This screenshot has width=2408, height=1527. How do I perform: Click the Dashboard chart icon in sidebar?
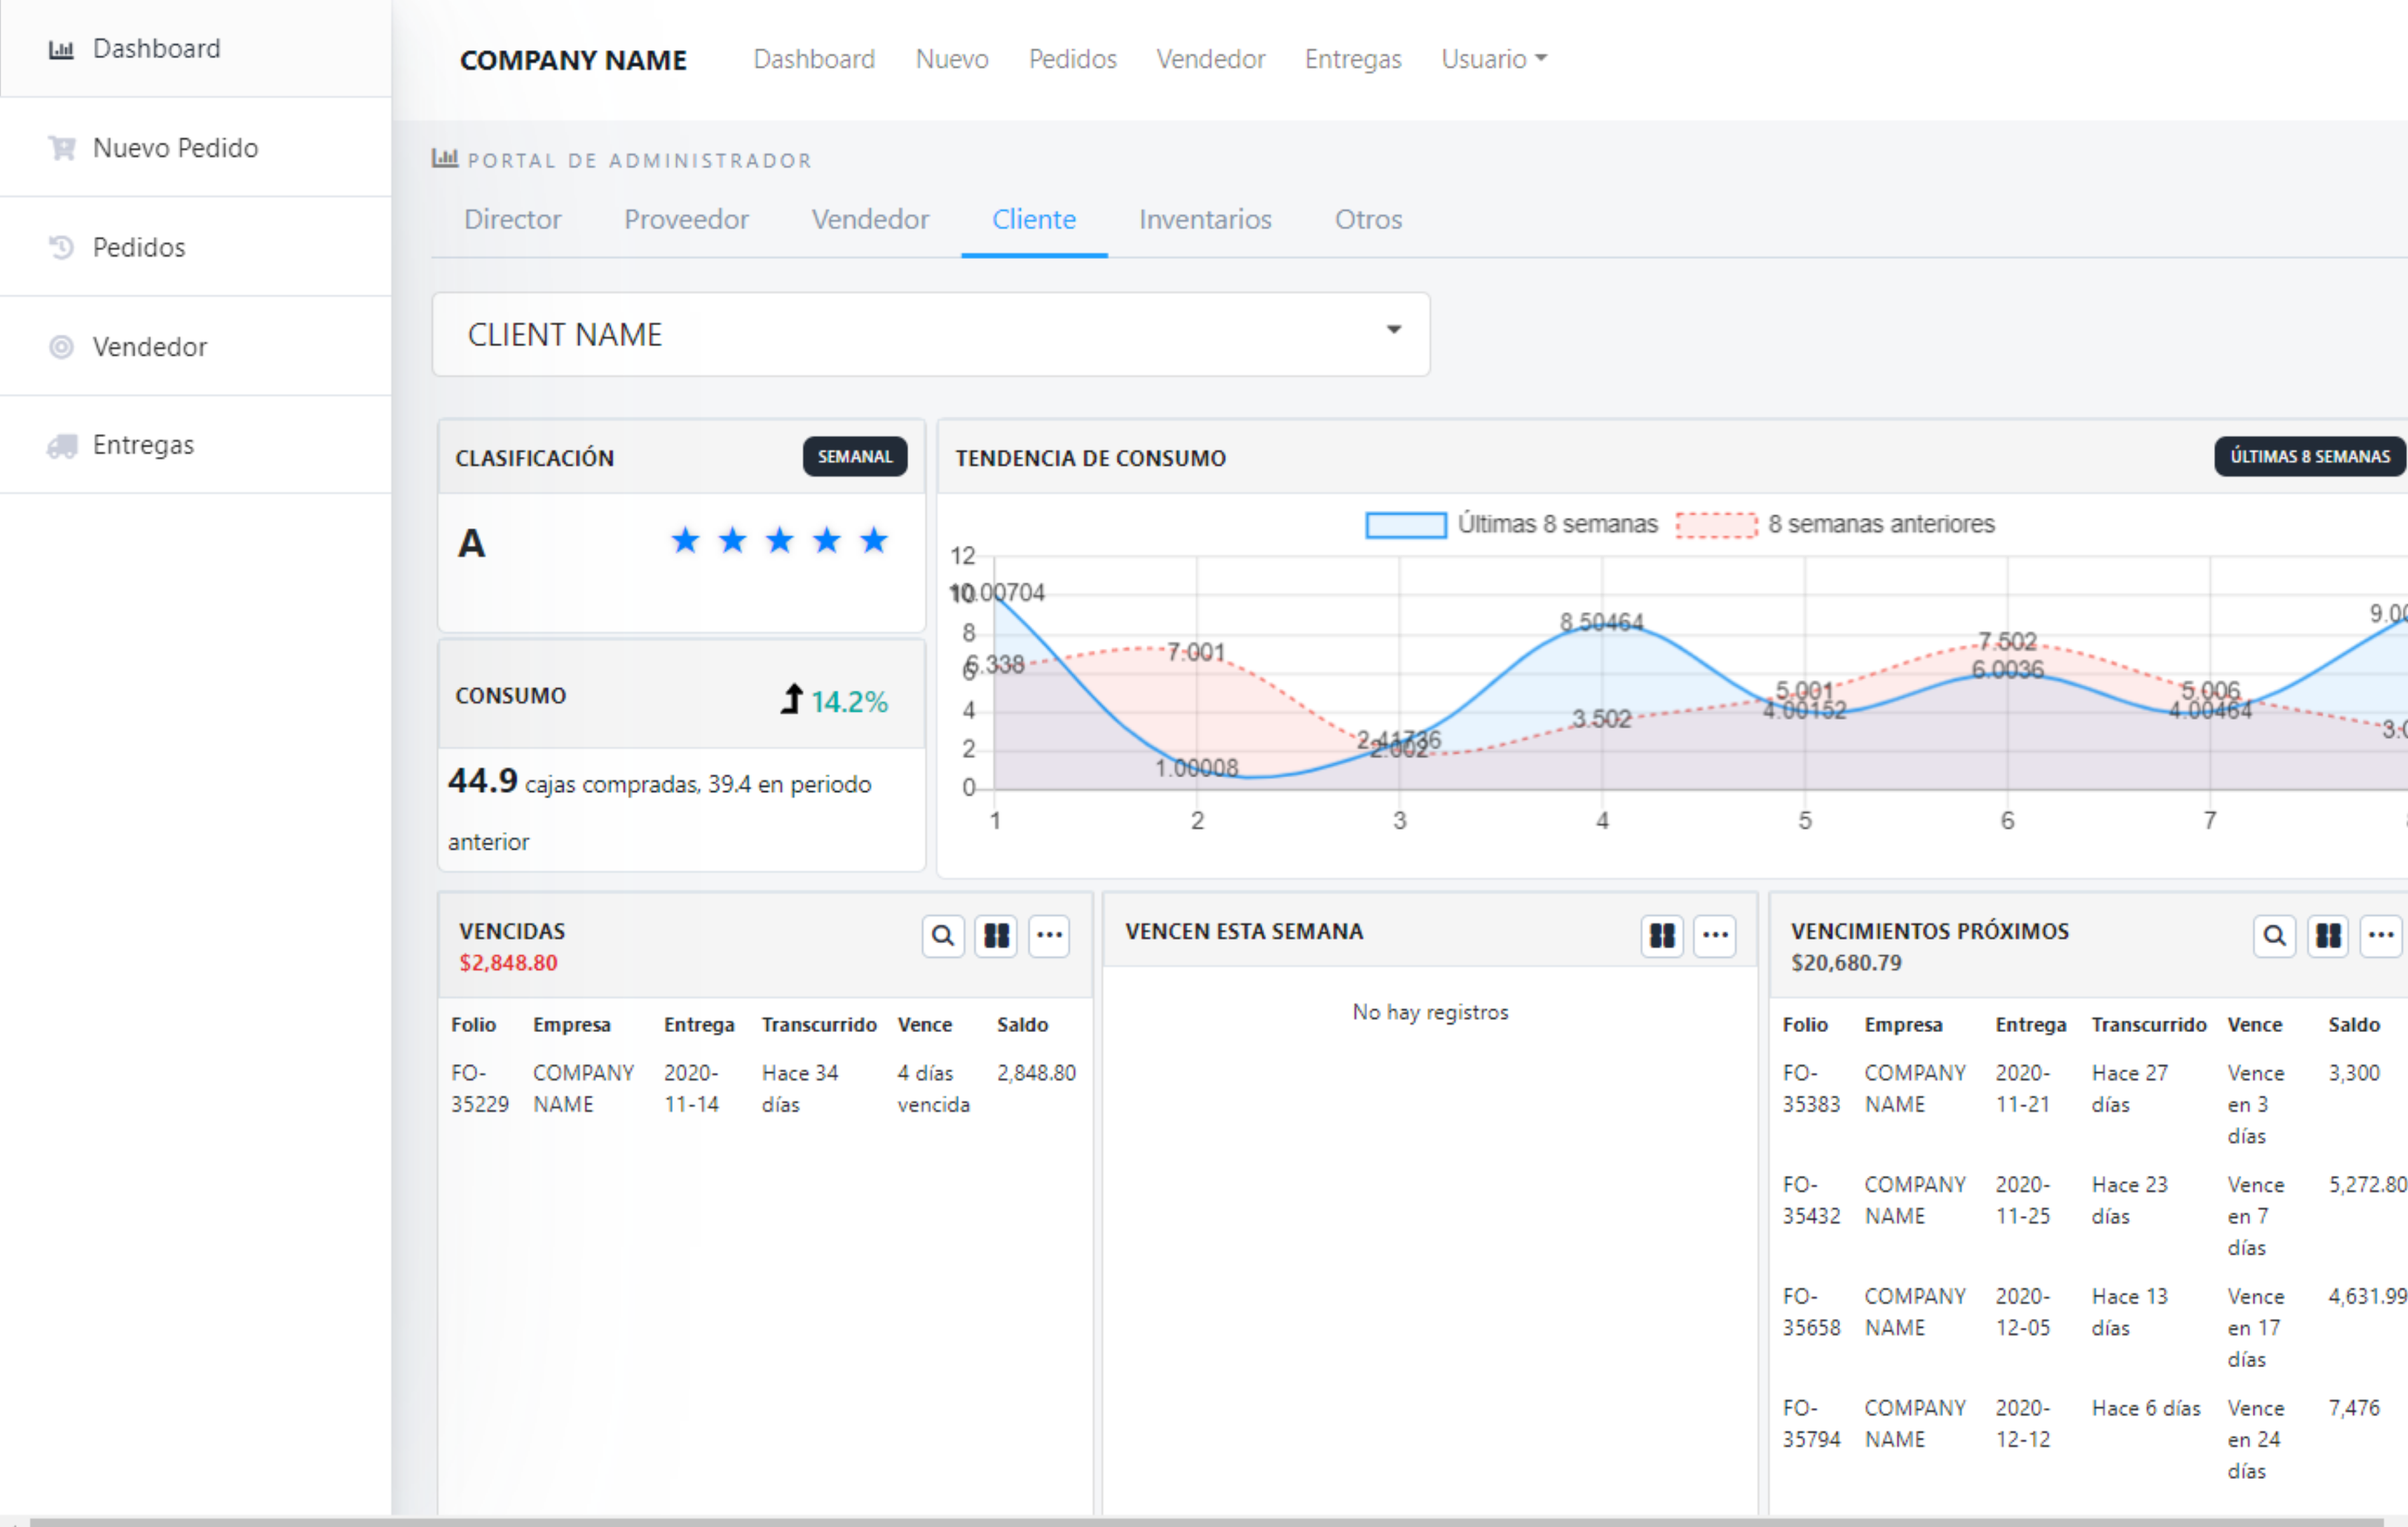61,49
